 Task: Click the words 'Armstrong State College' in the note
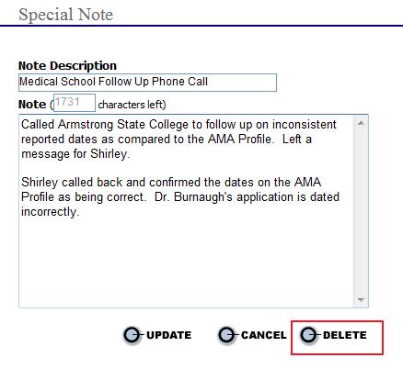[123, 125]
